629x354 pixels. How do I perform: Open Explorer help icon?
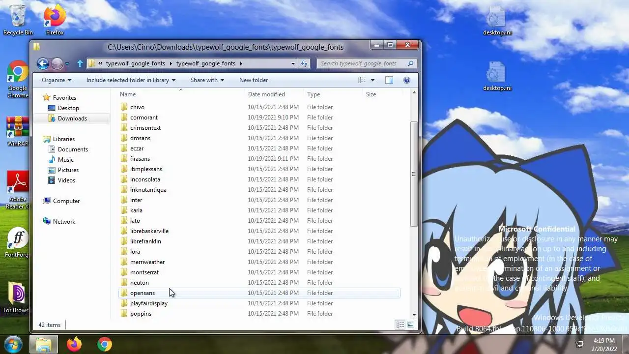(x=407, y=80)
